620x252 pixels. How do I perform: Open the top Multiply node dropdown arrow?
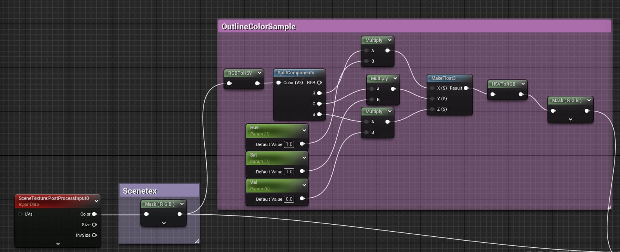click(389, 40)
